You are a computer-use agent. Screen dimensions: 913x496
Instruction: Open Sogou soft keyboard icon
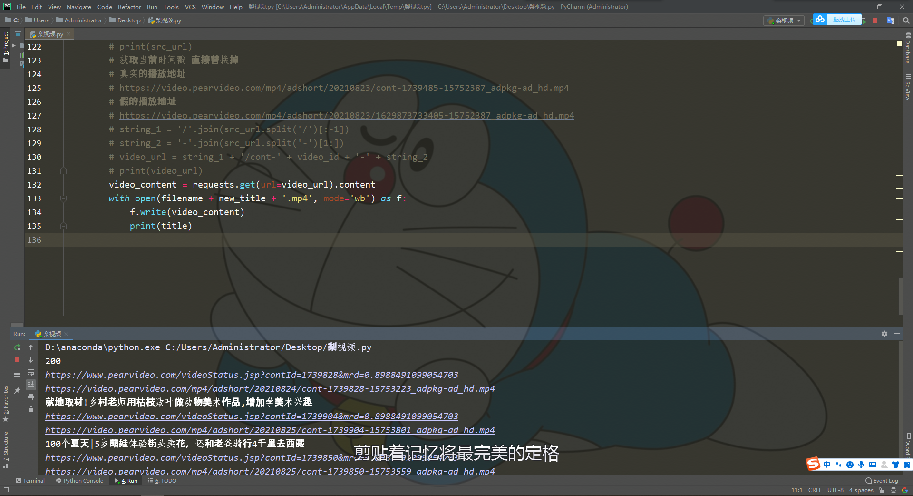click(x=873, y=465)
